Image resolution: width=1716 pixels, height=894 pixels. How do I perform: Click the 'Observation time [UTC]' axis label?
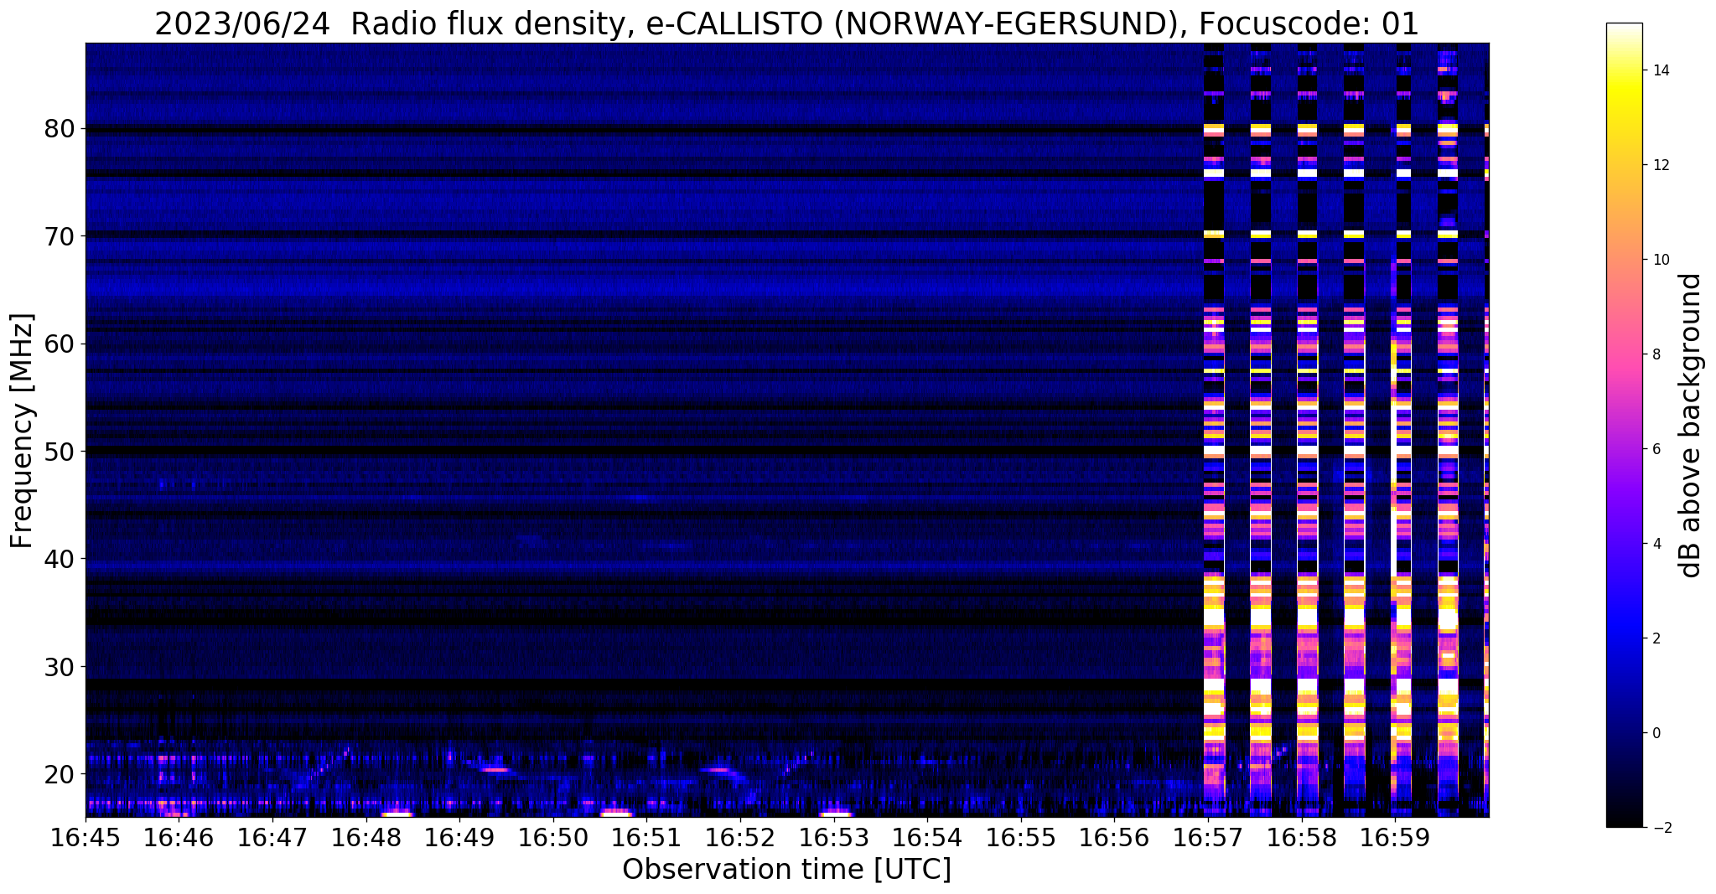[x=786, y=870]
